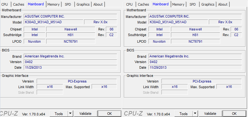Click NCT6791 LPCIO field in left window

pos(70,41)
